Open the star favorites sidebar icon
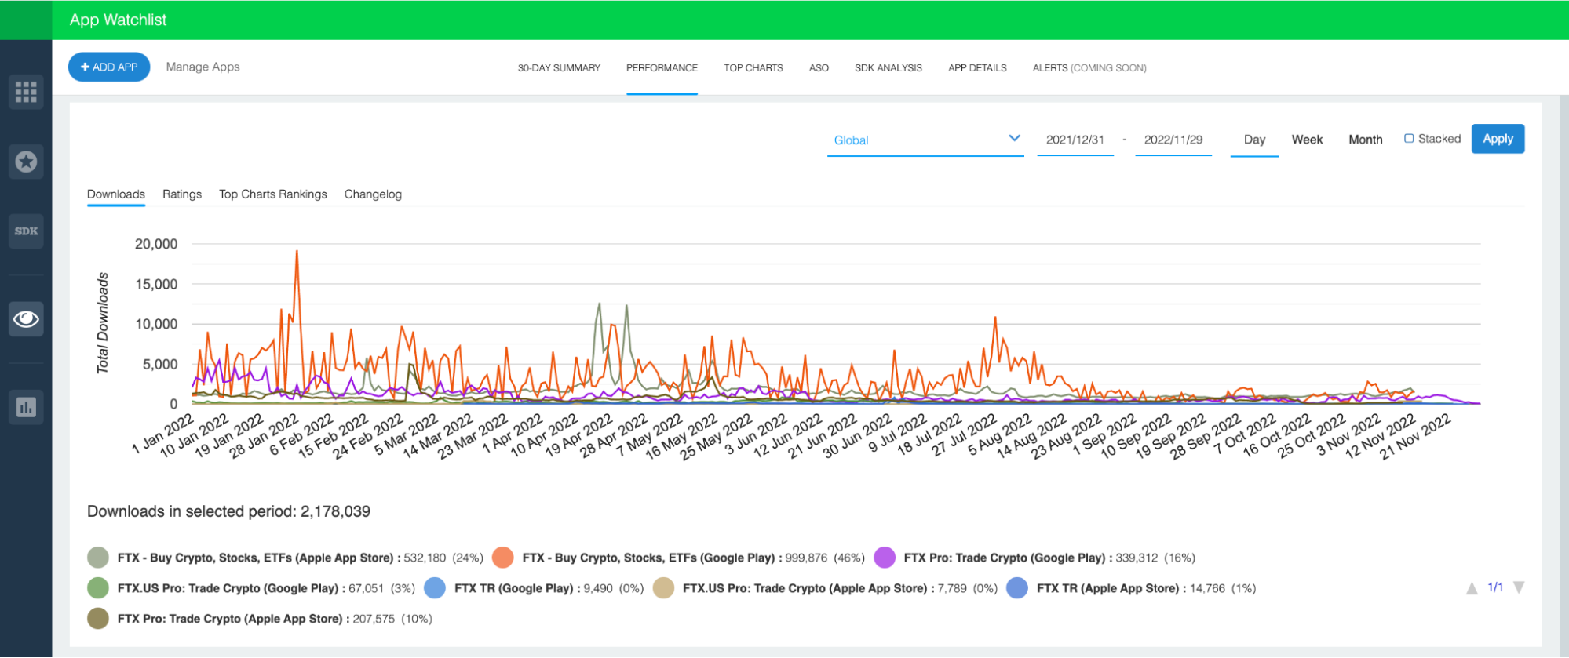Screen dimensions: 1569x658 [x=26, y=162]
